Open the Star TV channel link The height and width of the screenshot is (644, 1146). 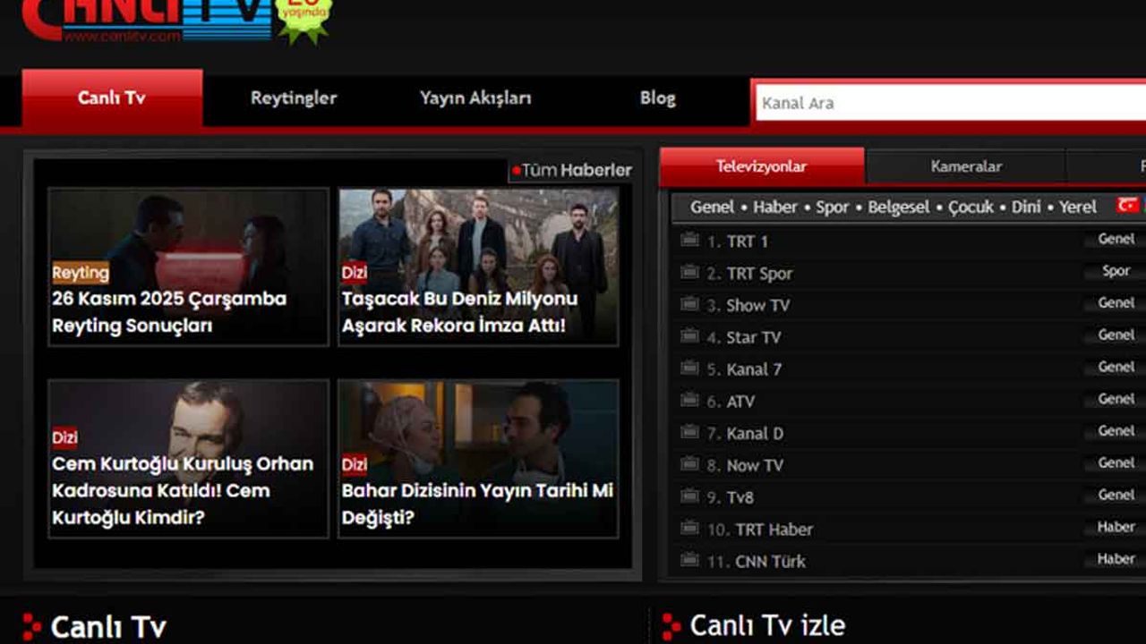[x=753, y=337]
